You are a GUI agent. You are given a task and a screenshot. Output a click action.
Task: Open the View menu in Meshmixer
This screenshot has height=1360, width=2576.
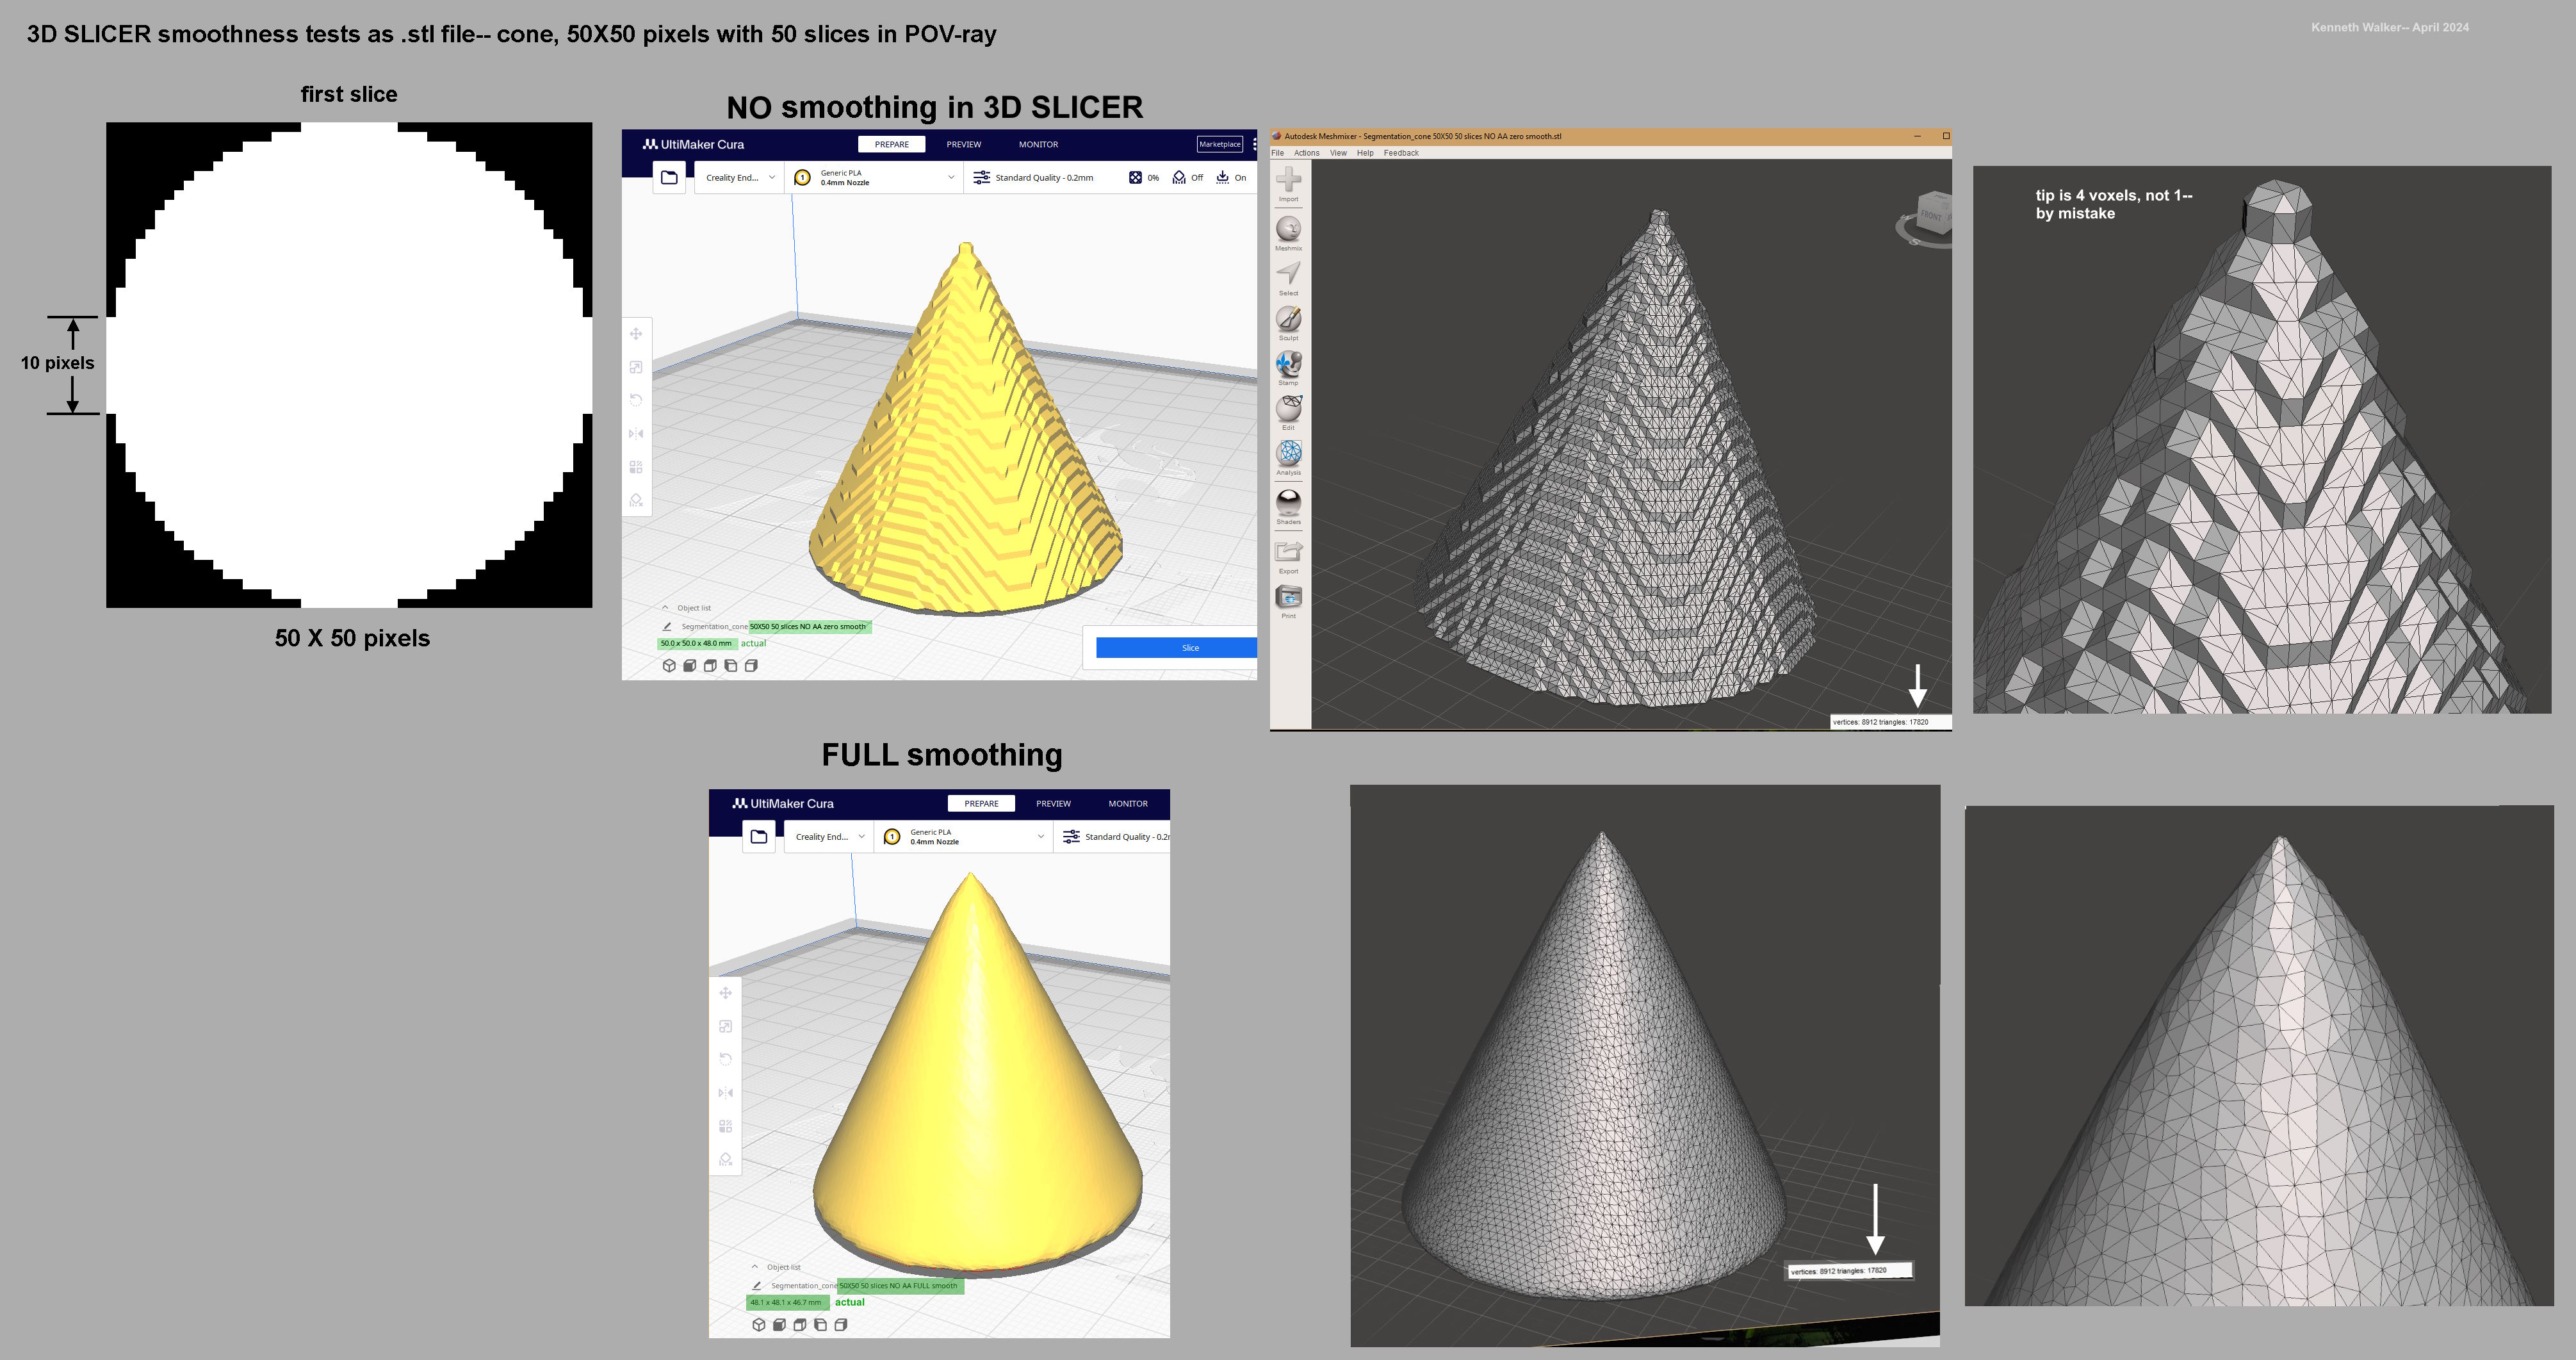(1338, 153)
